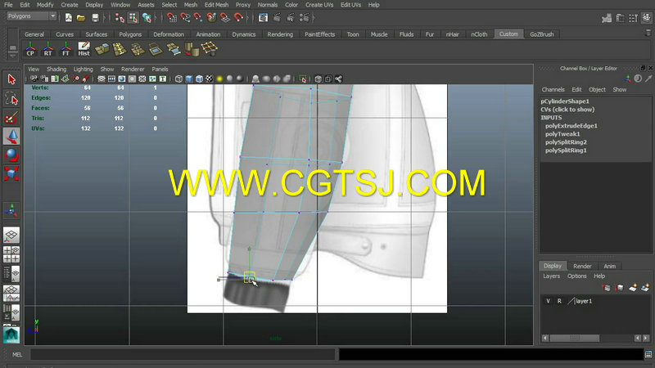Toggle x-ray display icon in viewport
Viewport: 655px width, 368px height.
pos(318,79)
